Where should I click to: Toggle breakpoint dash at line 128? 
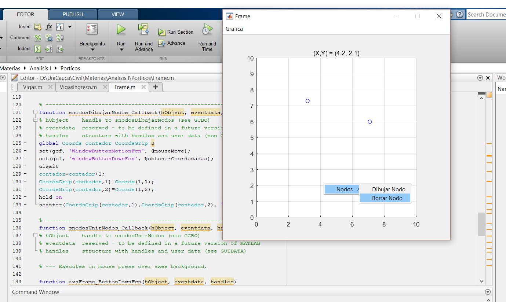pos(25,166)
